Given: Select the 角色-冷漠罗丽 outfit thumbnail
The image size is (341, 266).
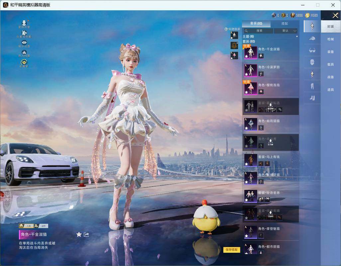Looking at the screenshot, I should pyautogui.click(x=251, y=70).
